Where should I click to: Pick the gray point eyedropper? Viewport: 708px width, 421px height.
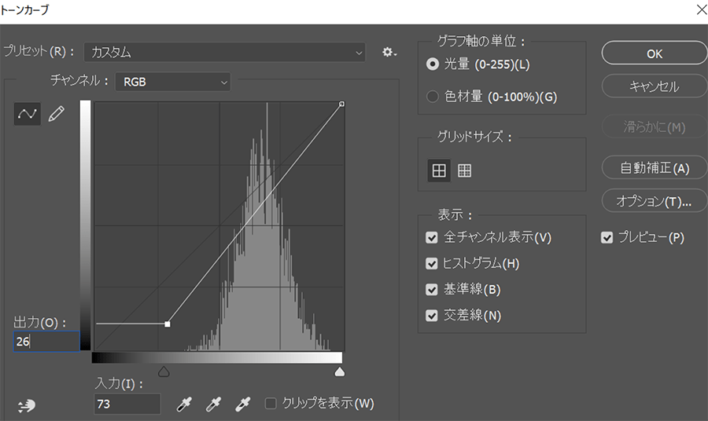click(213, 404)
